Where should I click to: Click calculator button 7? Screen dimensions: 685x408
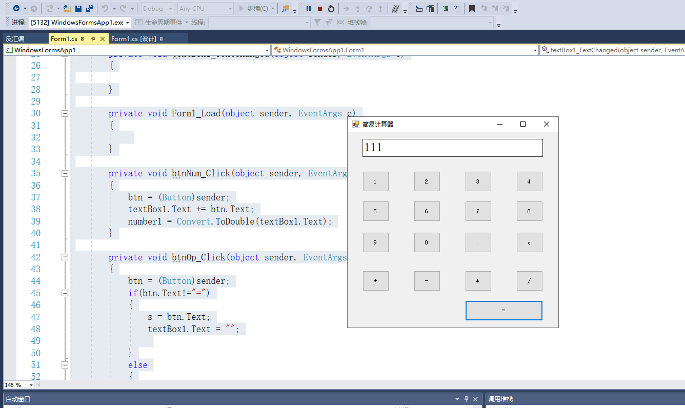[x=478, y=211]
